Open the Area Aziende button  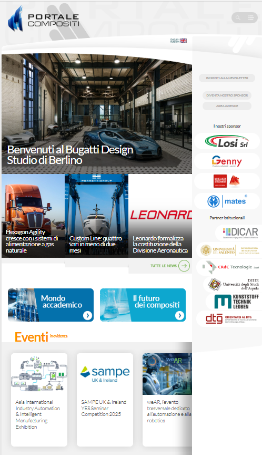coord(227,106)
